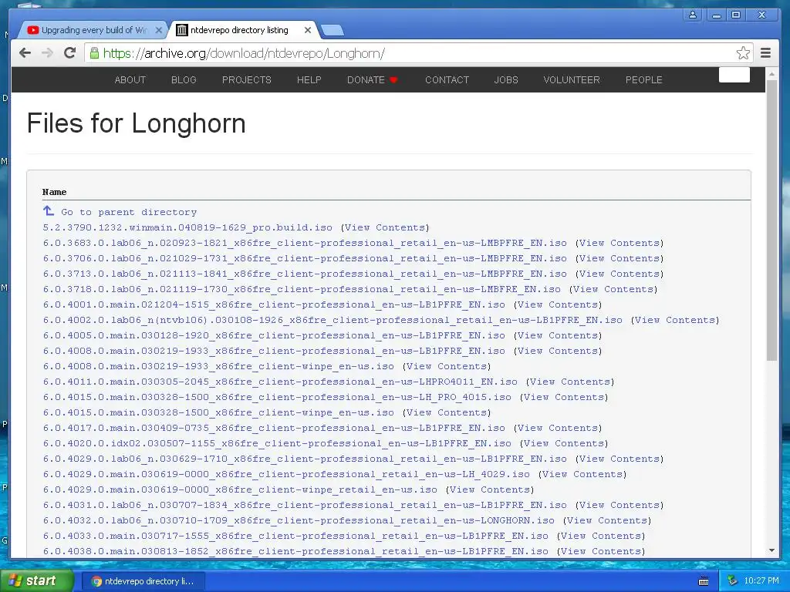Download the 6.0.4015.0 LH_PRO_4015 iso

point(277,397)
